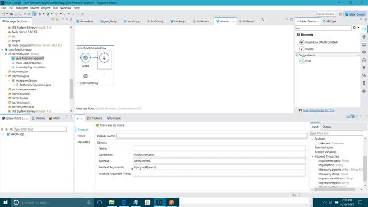Screen dimensions: 368x207
Task: Select the Connectors category icon in the palette sidebar
Action: 364,37
